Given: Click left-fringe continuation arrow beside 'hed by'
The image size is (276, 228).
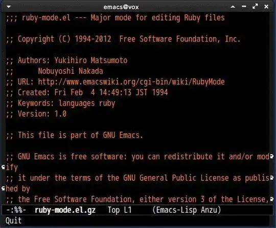Looking at the screenshot, I should tap(3, 189).
